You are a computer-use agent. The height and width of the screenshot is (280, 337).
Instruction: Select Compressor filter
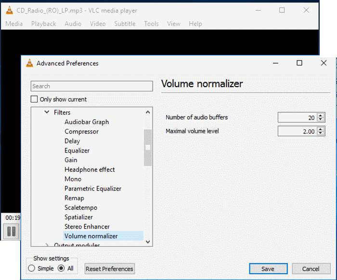[x=81, y=131]
